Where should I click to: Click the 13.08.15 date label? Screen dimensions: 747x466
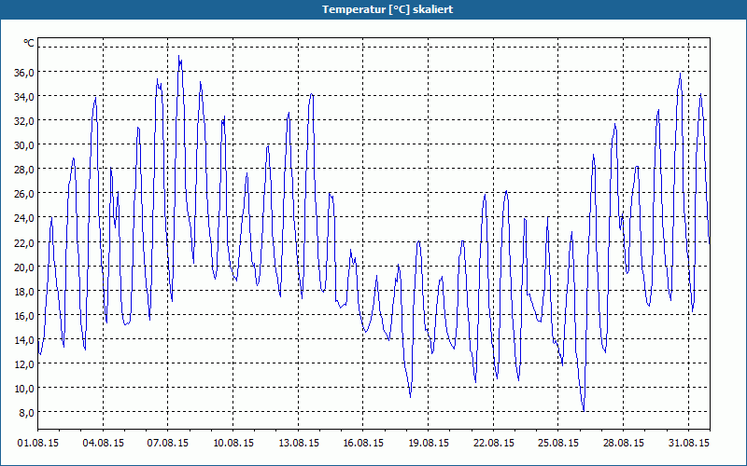pyautogui.click(x=299, y=443)
